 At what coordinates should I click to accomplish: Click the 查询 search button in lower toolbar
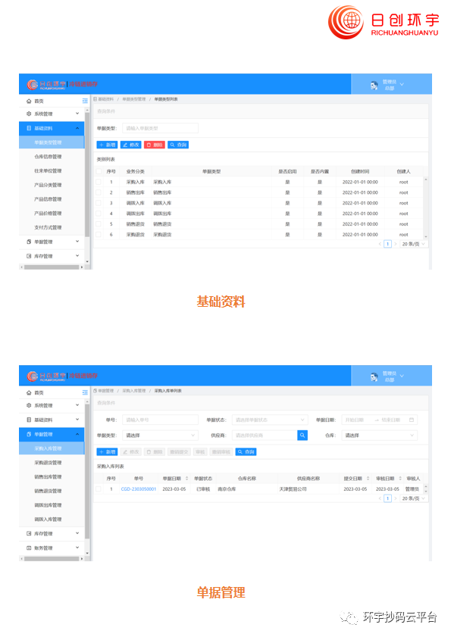tap(246, 451)
